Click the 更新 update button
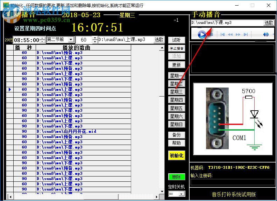Screen dimensions: 277x201 pyautogui.click(x=177, y=65)
